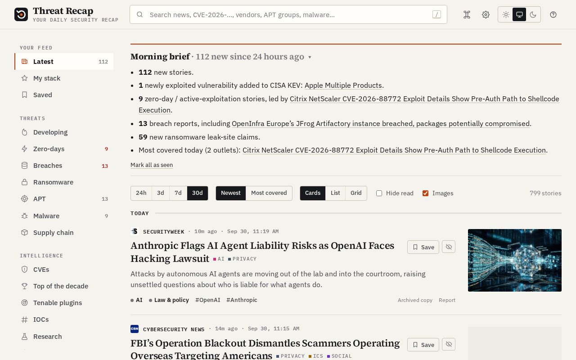Image resolution: width=576 pixels, height=360 pixels.
Task: Open Top of the decade
Action: 64,286
